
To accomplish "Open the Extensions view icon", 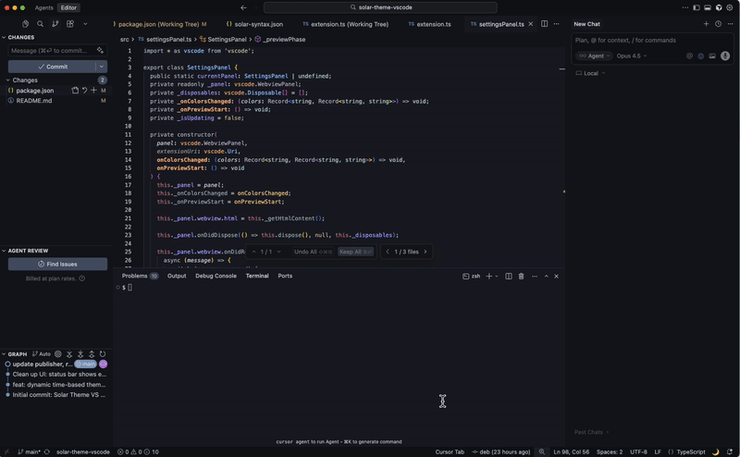I will pos(70,24).
